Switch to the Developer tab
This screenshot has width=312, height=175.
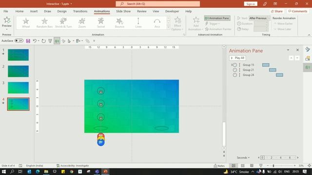click(172, 11)
